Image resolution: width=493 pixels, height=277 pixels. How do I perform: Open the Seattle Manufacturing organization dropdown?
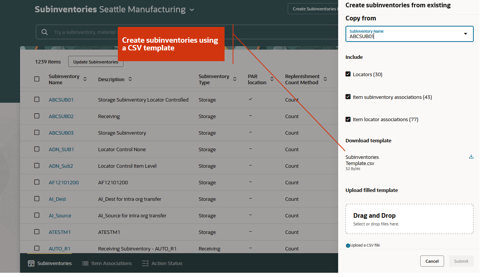192,9
